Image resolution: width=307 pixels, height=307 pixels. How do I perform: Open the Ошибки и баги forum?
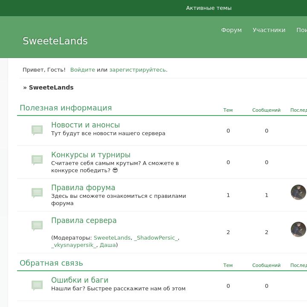click(x=80, y=280)
